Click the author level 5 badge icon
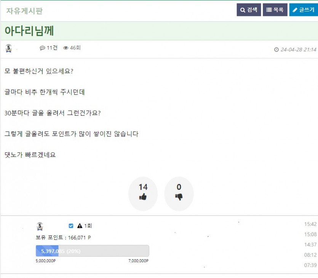The image size is (318, 278). point(8,48)
